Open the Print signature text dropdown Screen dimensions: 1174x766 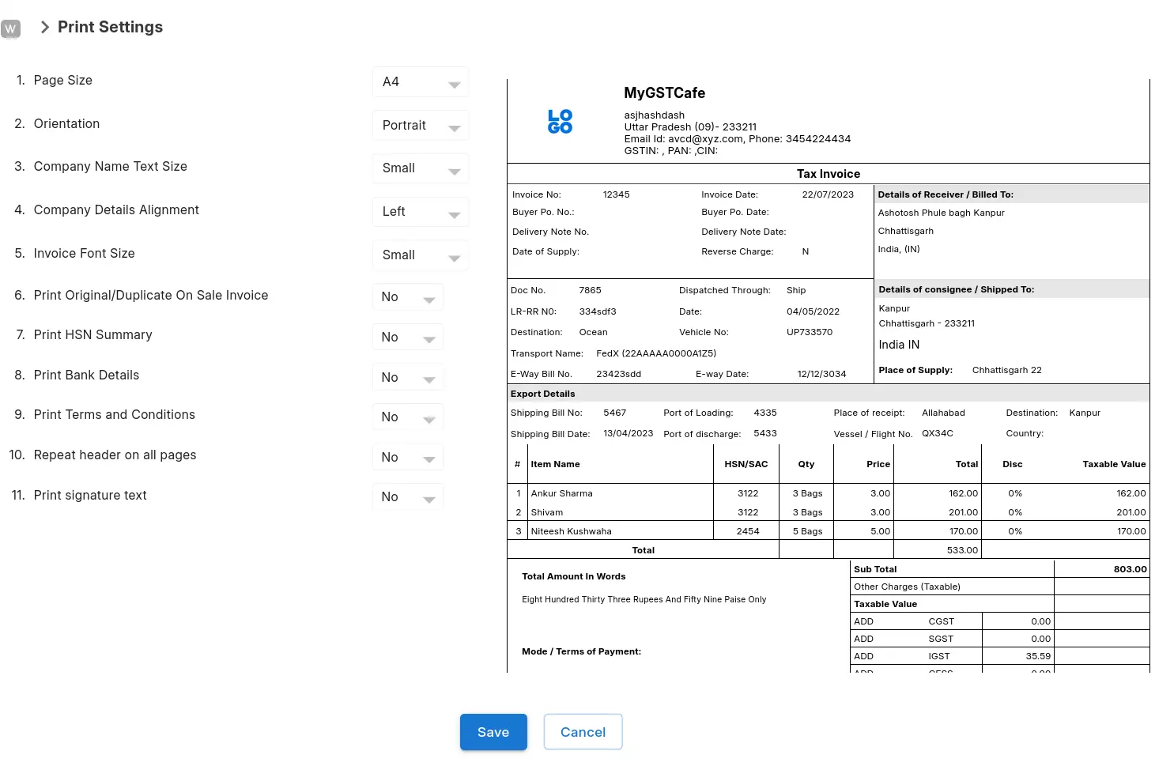(x=408, y=496)
